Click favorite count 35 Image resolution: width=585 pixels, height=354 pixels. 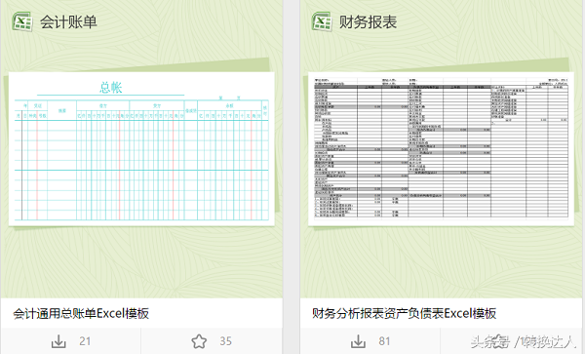click(226, 341)
